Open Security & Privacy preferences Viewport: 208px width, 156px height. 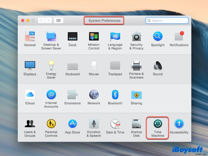point(136,39)
